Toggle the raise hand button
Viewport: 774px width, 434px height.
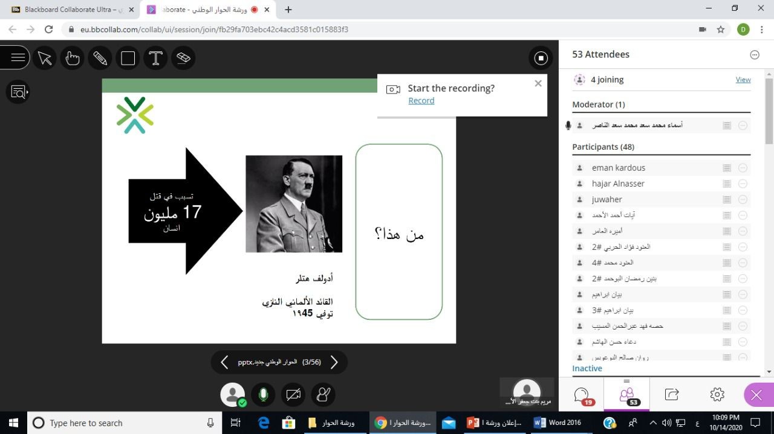pyautogui.click(x=324, y=395)
